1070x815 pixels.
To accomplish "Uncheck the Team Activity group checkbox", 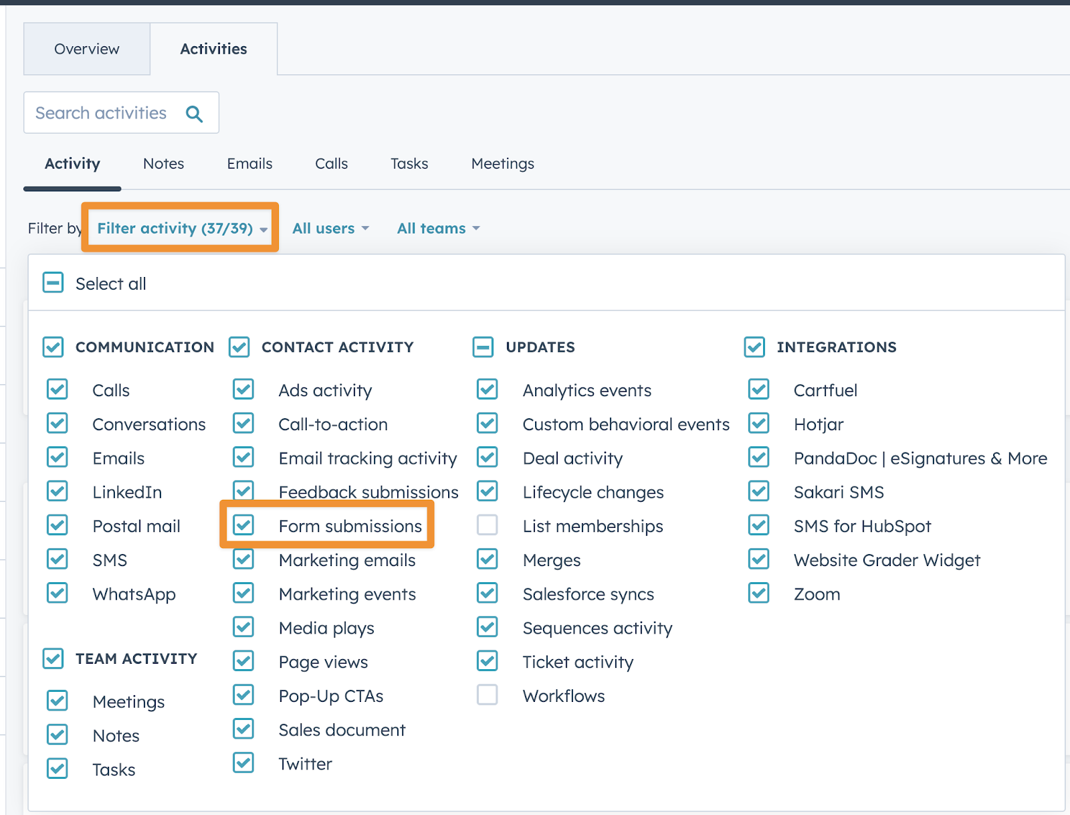I will (53, 658).
